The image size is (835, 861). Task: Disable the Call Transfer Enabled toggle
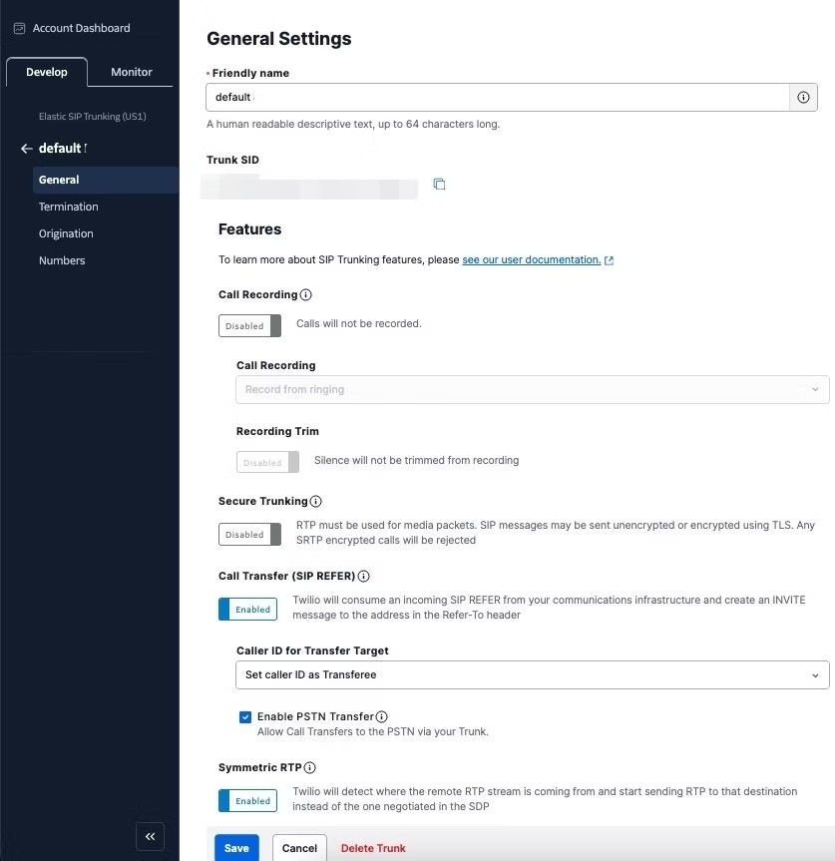tap(247, 609)
